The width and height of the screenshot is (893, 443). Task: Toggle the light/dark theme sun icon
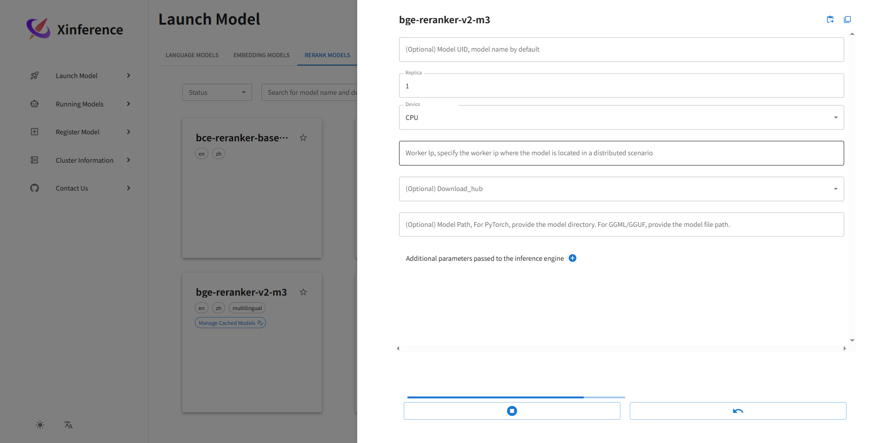pyautogui.click(x=40, y=425)
